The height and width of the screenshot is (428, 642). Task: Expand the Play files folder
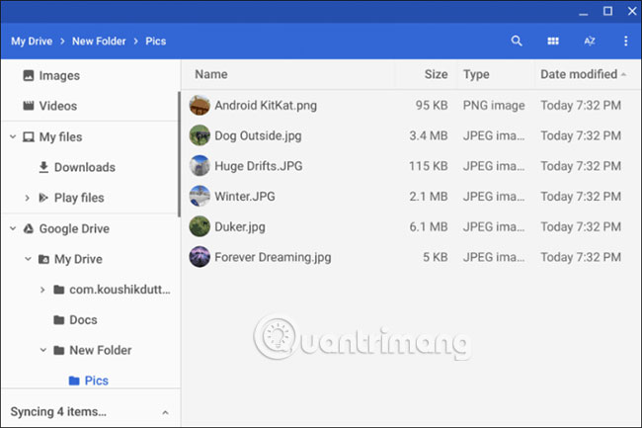tap(28, 198)
